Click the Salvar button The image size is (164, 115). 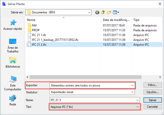pos(152,100)
